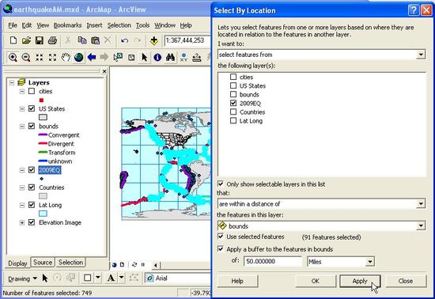Click the OK button

coord(315,281)
